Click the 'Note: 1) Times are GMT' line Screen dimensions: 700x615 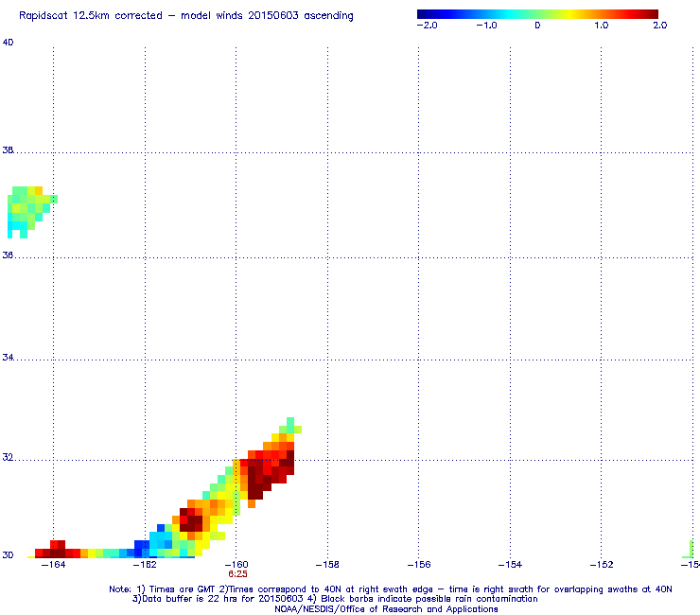point(390,589)
